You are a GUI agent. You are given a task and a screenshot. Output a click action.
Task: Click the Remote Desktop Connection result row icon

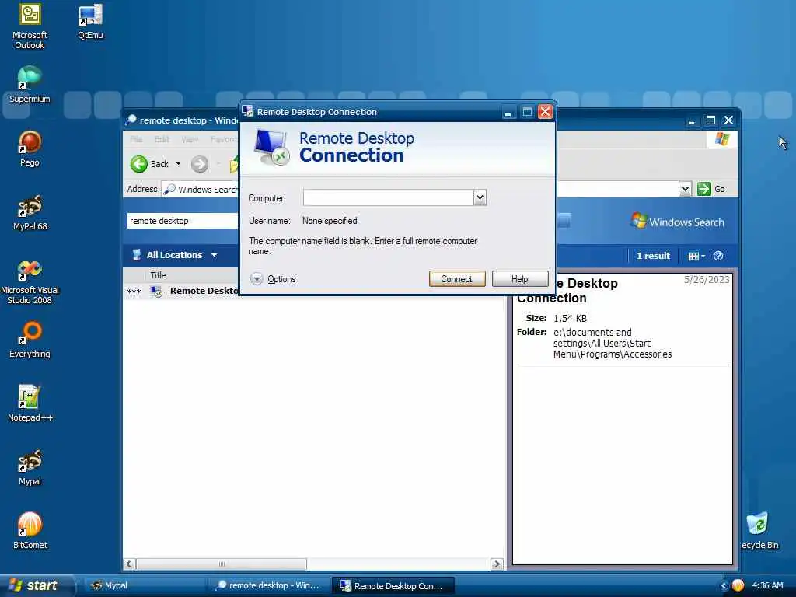[x=156, y=292]
